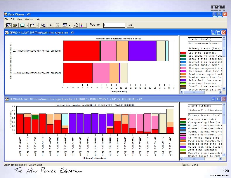Open the dropdown arrow beside the properties icon
The width and height of the screenshot is (231, 178).
pos(37,25)
